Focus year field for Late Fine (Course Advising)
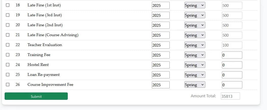The height and width of the screenshot is (110, 267). click(161, 35)
